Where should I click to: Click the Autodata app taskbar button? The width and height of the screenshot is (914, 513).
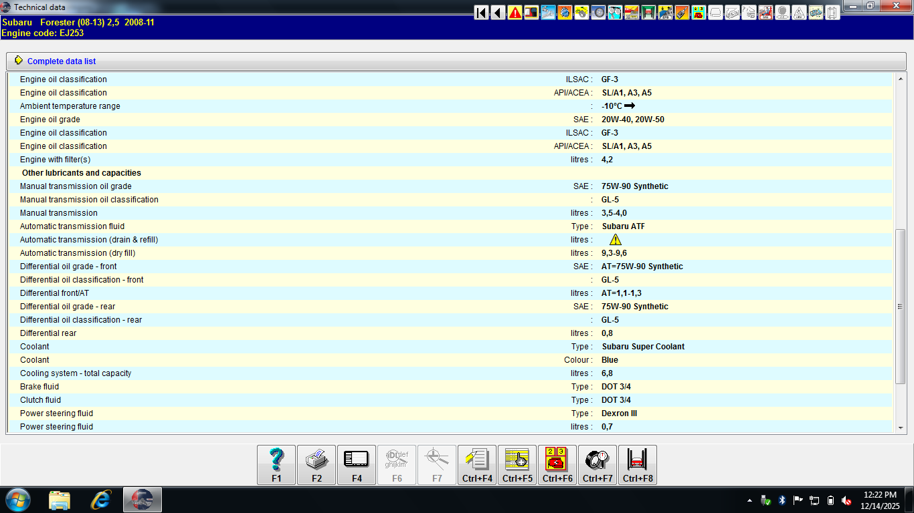point(142,500)
